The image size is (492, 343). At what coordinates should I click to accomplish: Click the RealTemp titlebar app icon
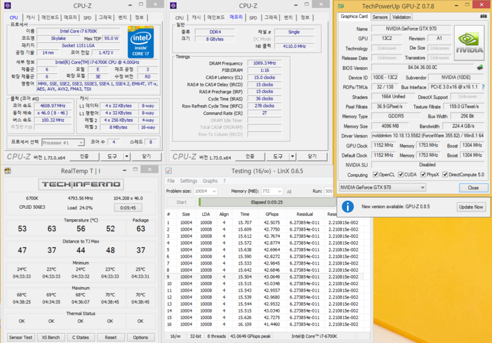[x=7, y=171]
